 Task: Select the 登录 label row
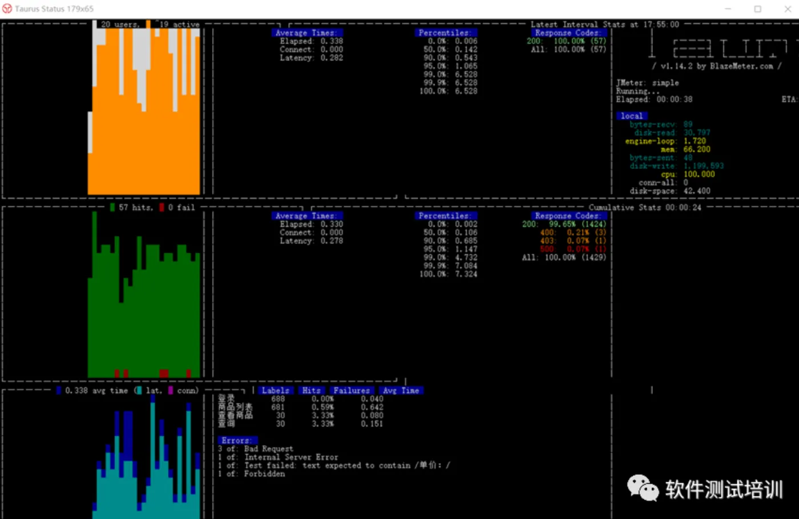tap(301, 399)
